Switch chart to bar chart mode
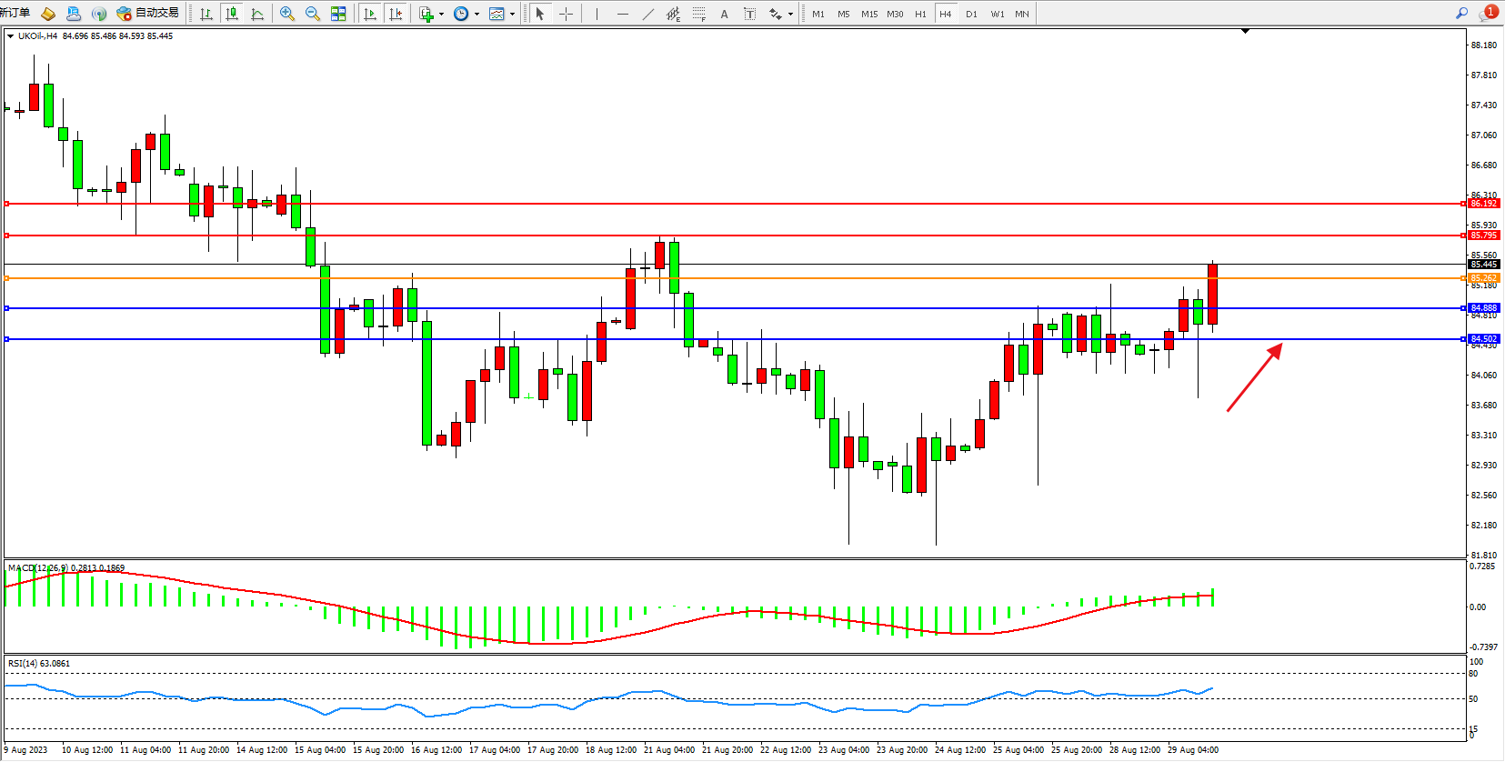This screenshot has height=762, width=1505. (x=206, y=14)
